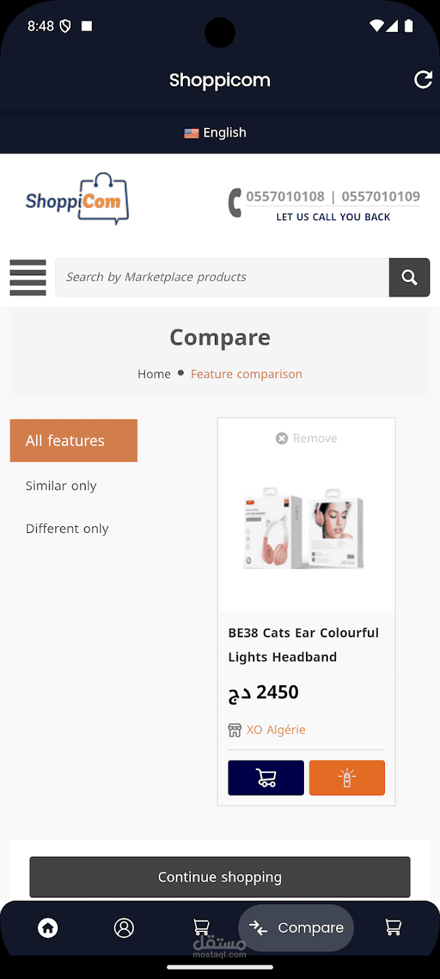Select the All features filter
The image size is (440, 979).
click(x=73, y=441)
